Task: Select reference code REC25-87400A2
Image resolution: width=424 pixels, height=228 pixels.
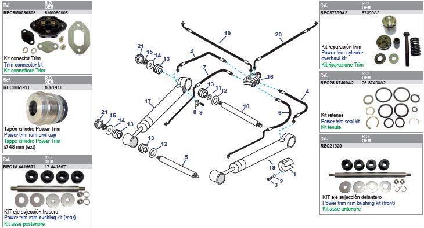Action: point(337,83)
